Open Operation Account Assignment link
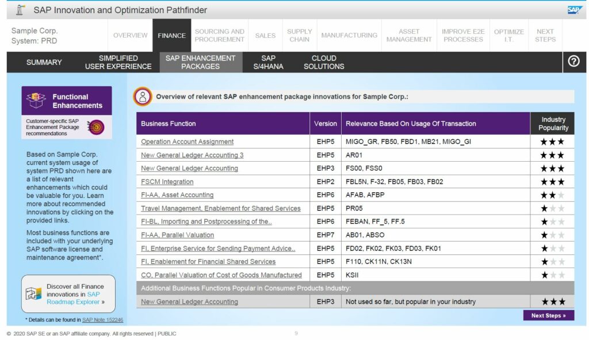Image resolution: width=589 pixels, height=340 pixels. (187, 142)
